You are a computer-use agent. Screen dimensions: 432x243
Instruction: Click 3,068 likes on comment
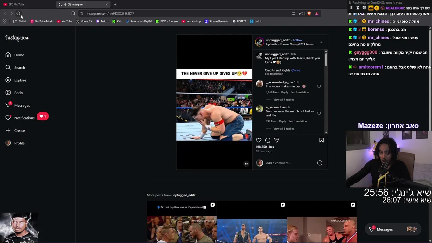[x=272, y=92]
